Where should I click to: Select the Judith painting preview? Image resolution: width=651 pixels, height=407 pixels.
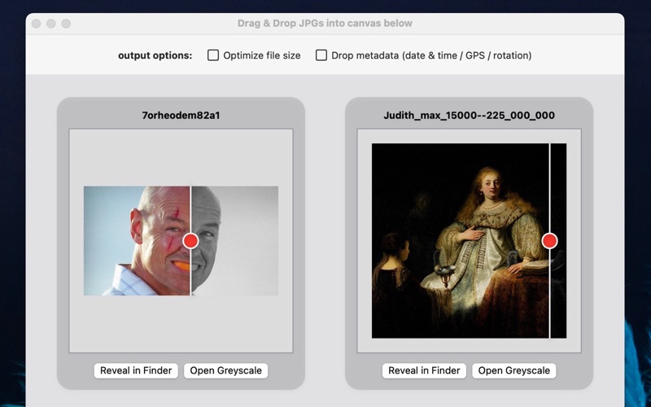pyautogui.click(x=470, y=241)
